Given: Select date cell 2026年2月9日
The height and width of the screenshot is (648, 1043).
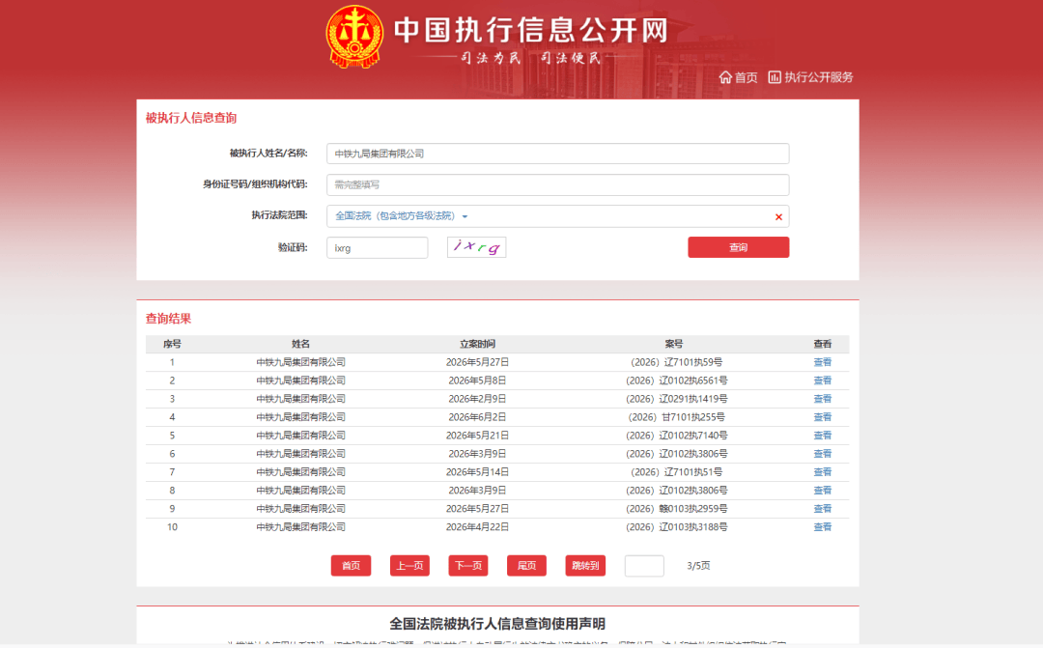Looking at the screenshot, I should (478, 399).
